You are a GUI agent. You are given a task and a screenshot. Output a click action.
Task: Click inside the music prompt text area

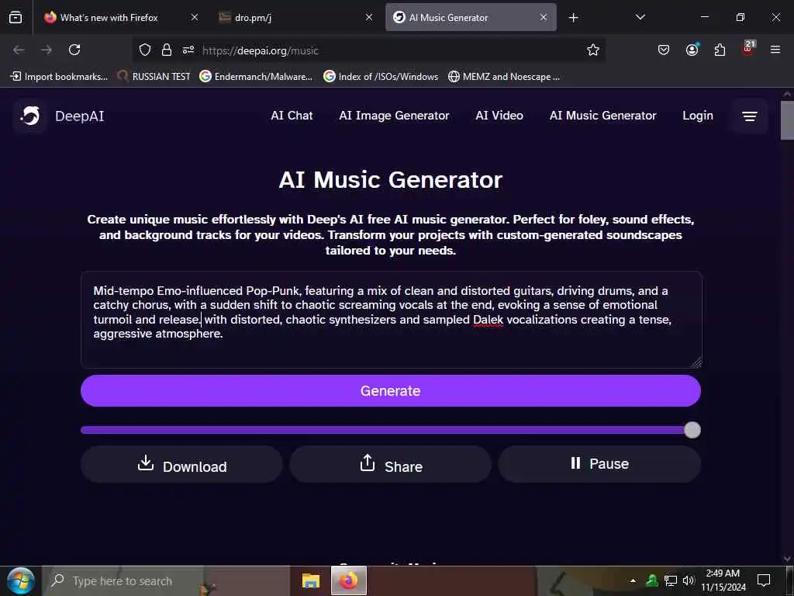pos(391,320)
